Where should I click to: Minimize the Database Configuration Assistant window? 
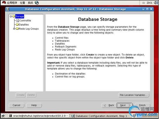143,9
